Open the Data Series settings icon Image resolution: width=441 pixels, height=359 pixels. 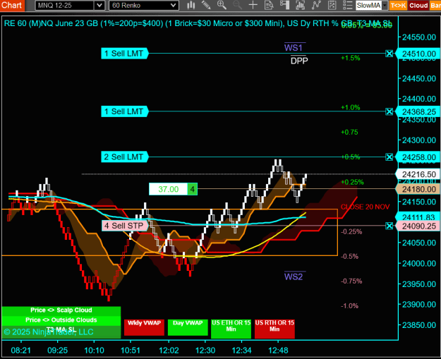click(301, 5)
